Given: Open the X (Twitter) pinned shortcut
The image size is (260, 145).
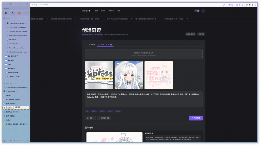Looking at the screenshot, I should pos(6,13).
